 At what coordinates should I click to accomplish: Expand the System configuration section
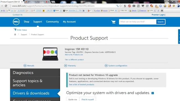pyautogui.click(x=116, y=66)
